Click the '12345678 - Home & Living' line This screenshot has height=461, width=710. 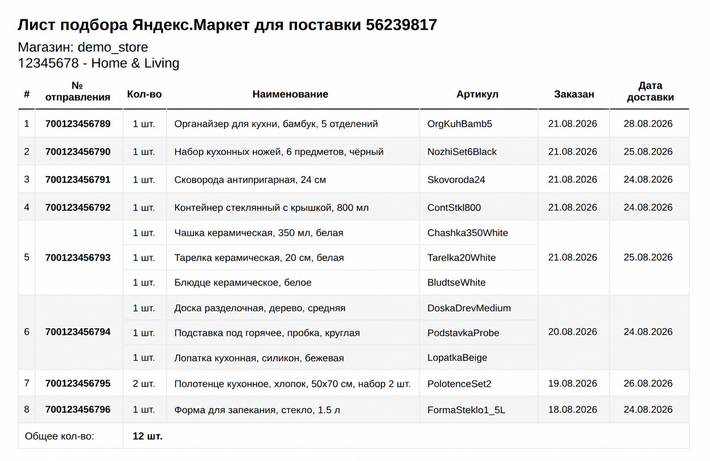pos(99,63)
